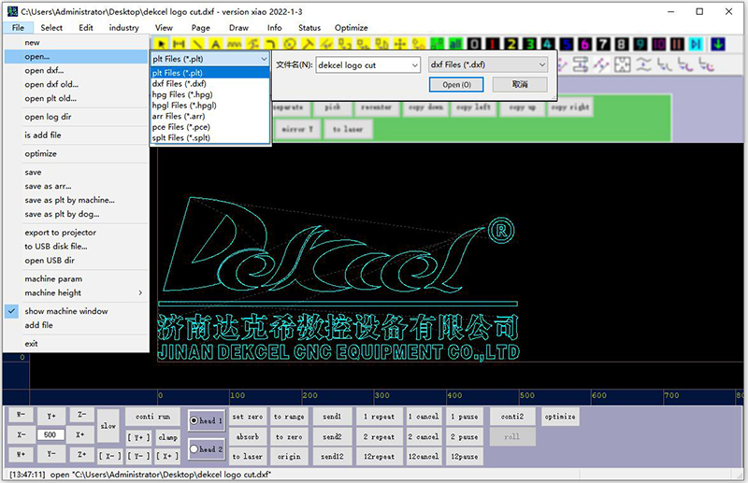Choose 'dxf Files (*.dxf)' from dropdown list
The image size is (748, 483).
[x=209, y=83]
